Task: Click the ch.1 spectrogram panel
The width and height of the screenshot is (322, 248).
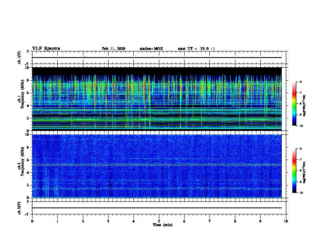Action: [157, 99]
